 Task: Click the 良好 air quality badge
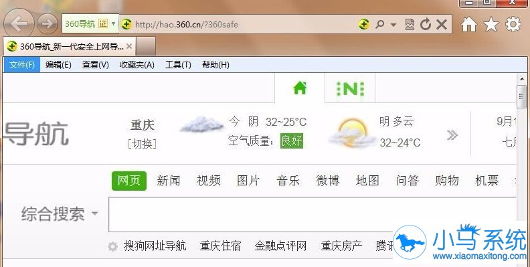pos(292,141)
